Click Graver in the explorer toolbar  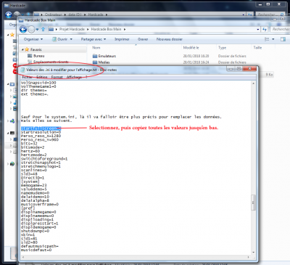tap(143, 39)
